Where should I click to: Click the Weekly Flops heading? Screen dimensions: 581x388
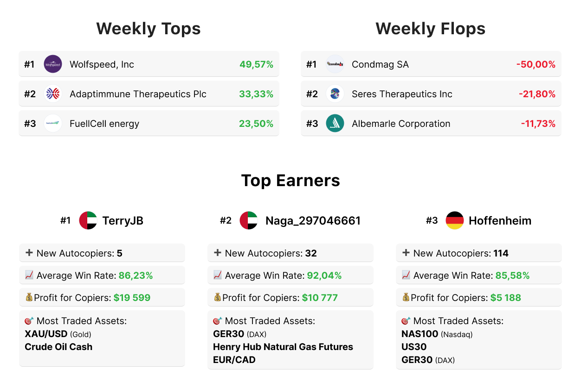430,29
